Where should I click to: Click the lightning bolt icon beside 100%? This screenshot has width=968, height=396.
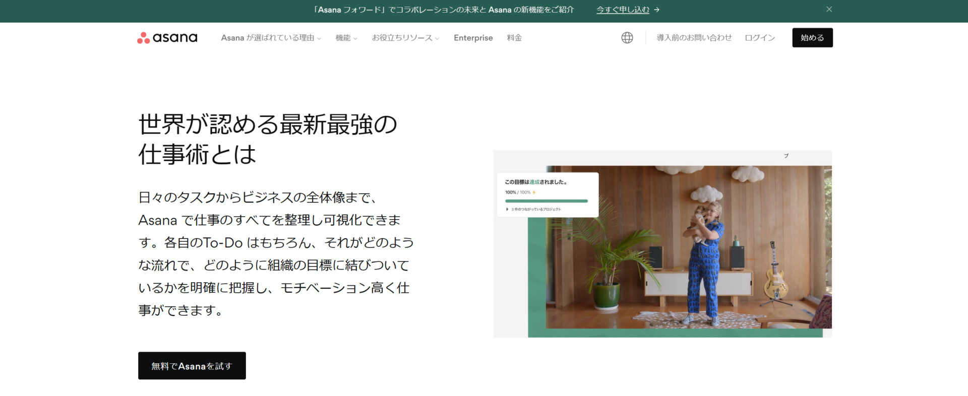[x=534, y=192]
